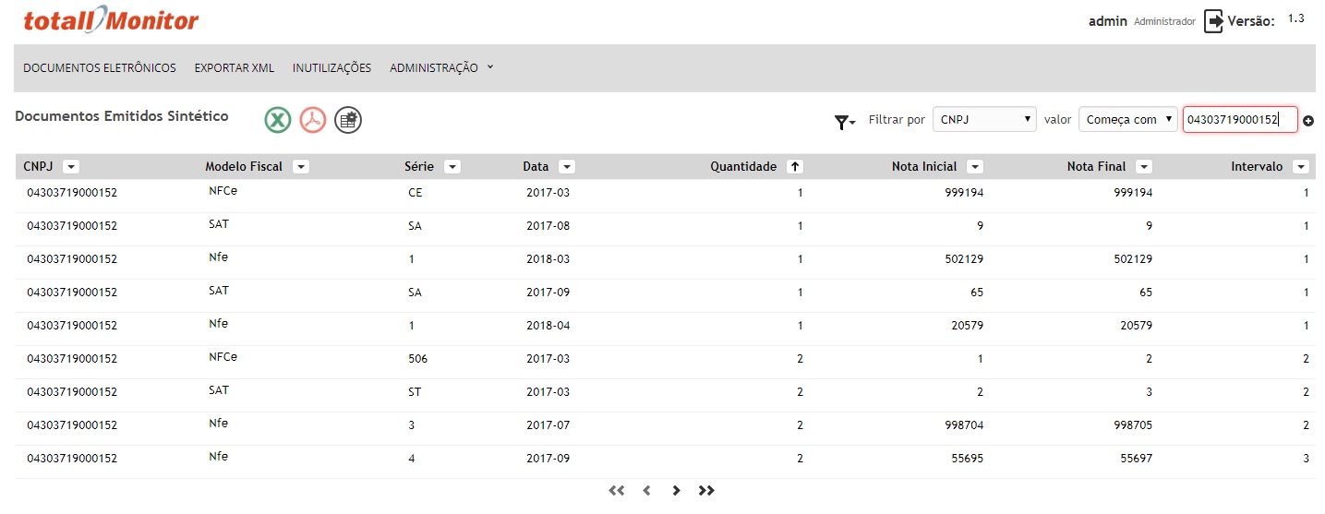Expand the Administração menu
Screen dimensions: 1325x514
[x=441, y=68]
